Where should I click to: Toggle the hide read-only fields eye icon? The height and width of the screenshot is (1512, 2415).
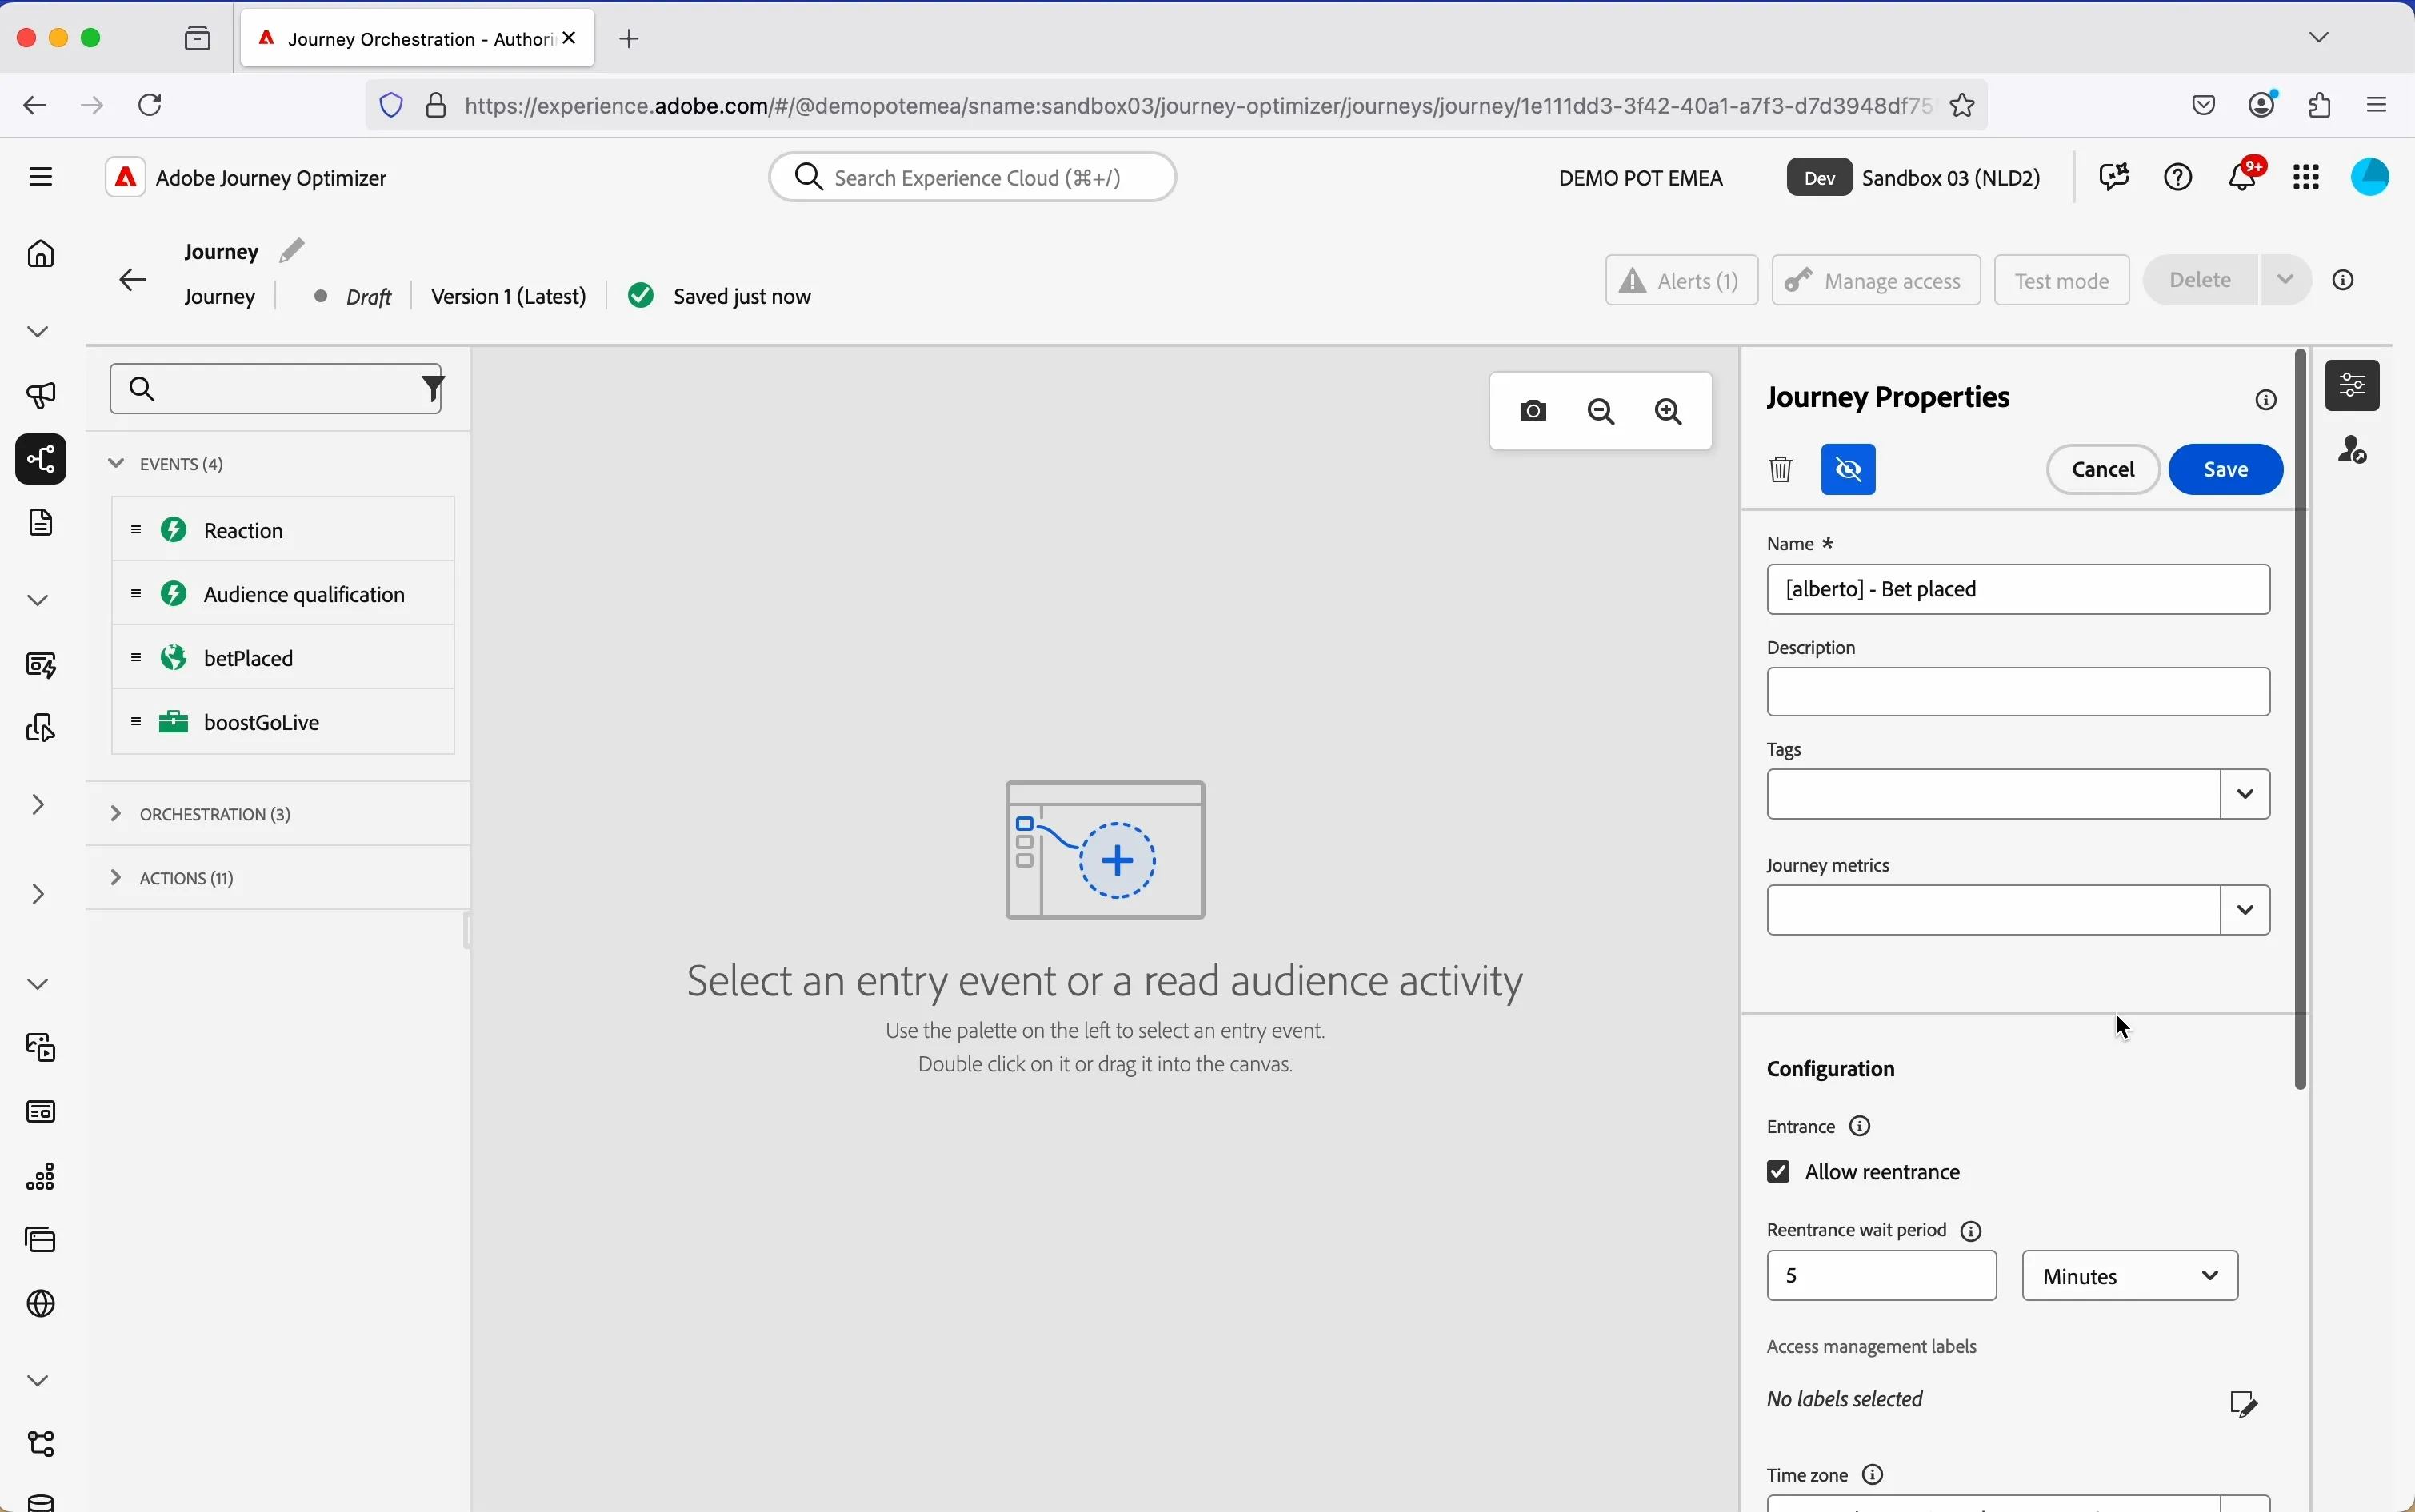(1849, 469)
